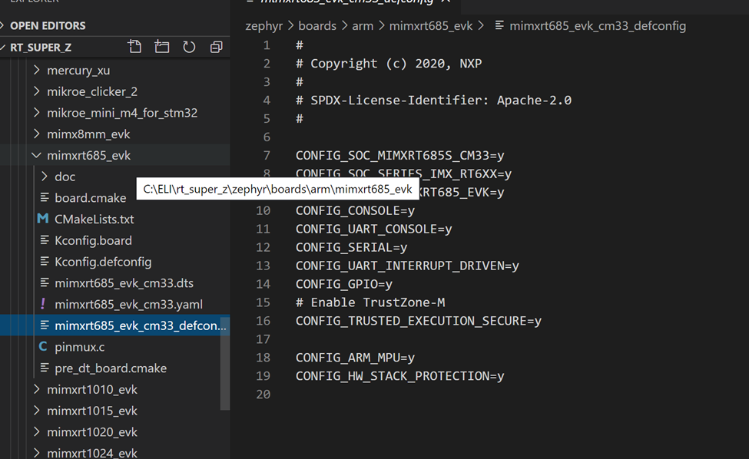The height and width of the screenshot is (459, 749).
Task: Collapse the mimxrt685_evk folder
Action: (88, 156)
